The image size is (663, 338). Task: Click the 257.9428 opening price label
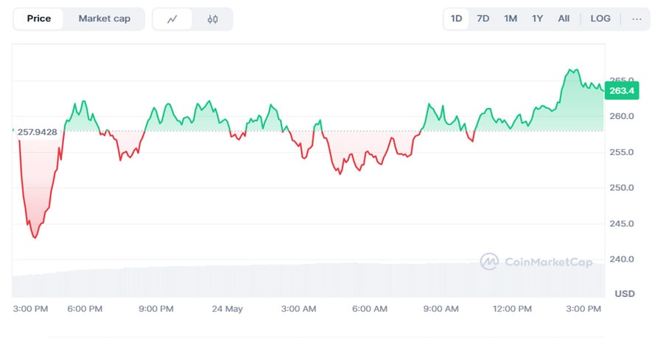click(x=38, y=132)
